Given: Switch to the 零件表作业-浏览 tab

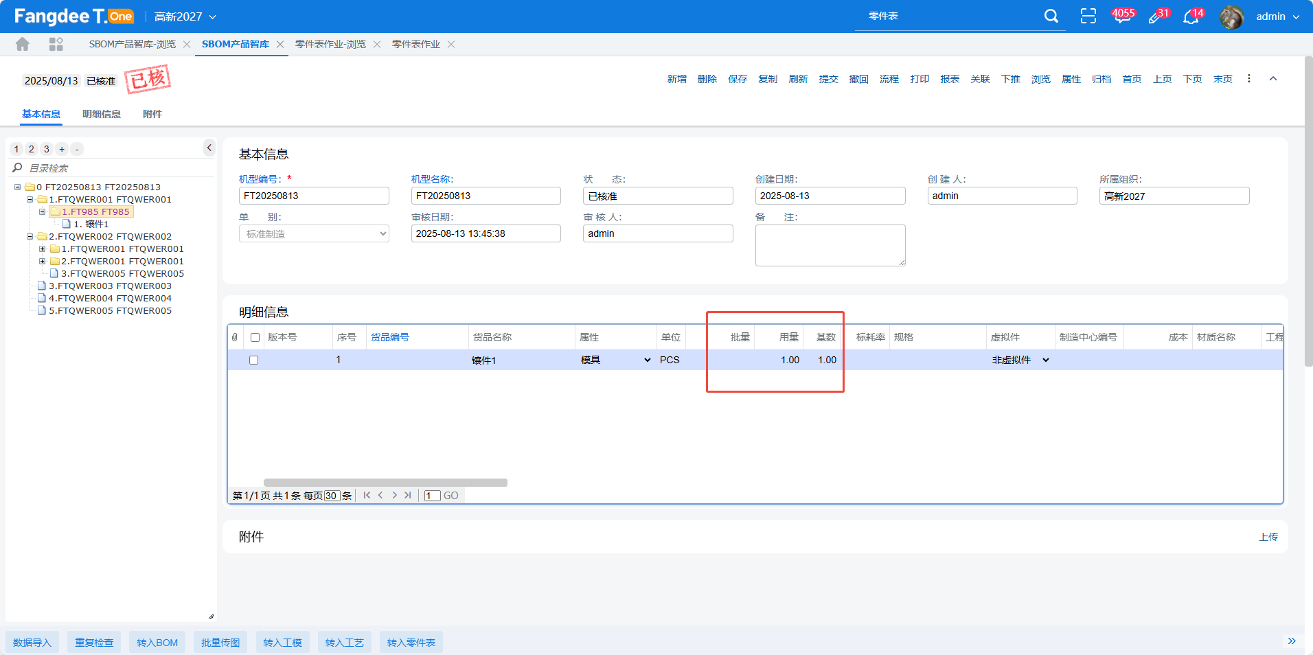Looking at the screenshot, I should [330, 45].
